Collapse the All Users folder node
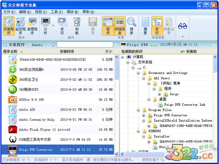 point(143,79)
